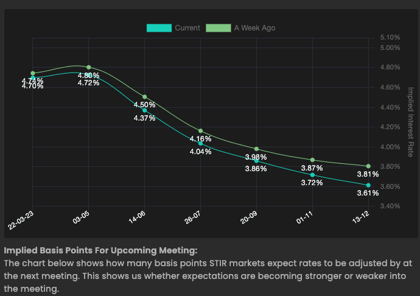
Task: Click the Implied Basis Points heading text
Action: 100,250
